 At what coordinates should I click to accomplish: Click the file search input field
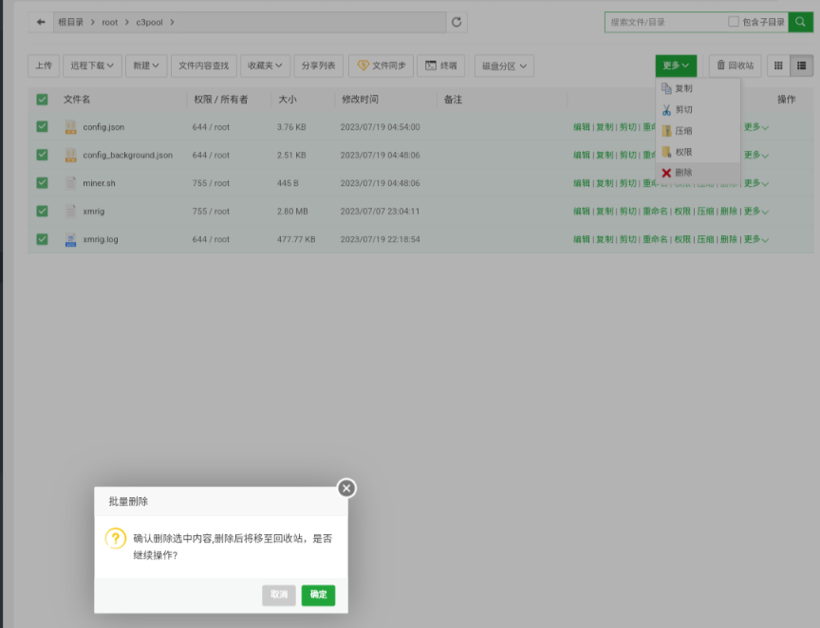(664, 22)
